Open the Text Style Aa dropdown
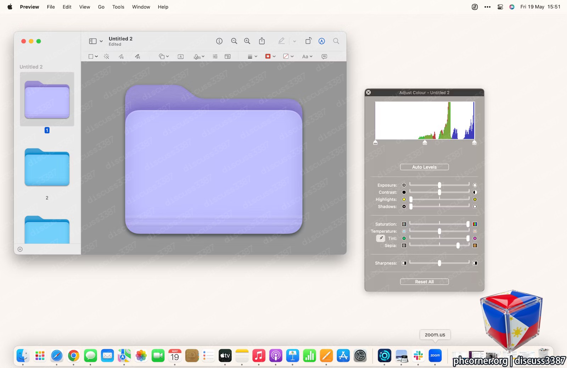This screenshot has height=368, width=567. click(x=307, y=56)
